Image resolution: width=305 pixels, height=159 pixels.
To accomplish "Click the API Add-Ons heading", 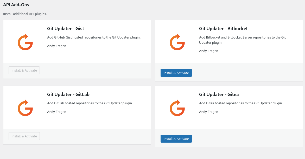I will tap(16, 5).
